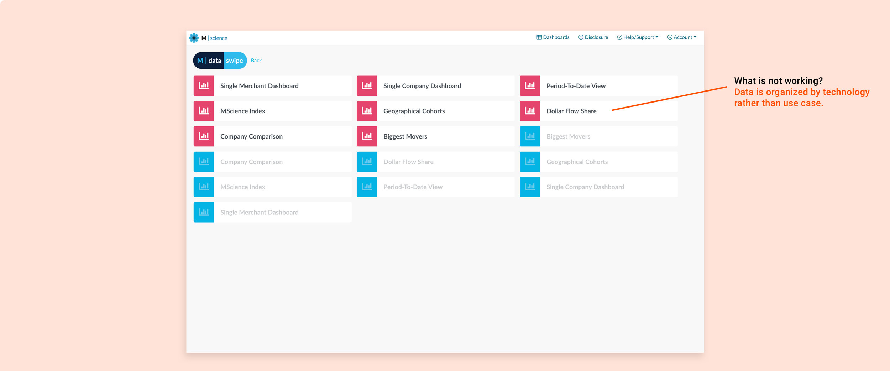Click the pink chart icon for Biggest Movers
This screenshot has width=890, height=371.
(367, 136)
